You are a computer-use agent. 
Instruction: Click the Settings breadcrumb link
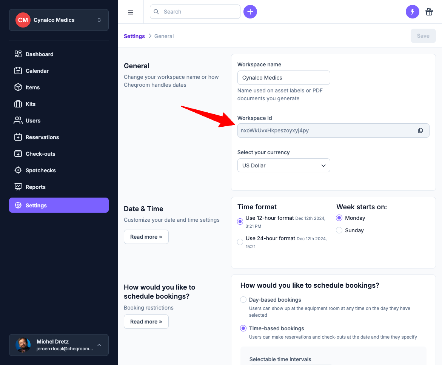click(134, 36)
